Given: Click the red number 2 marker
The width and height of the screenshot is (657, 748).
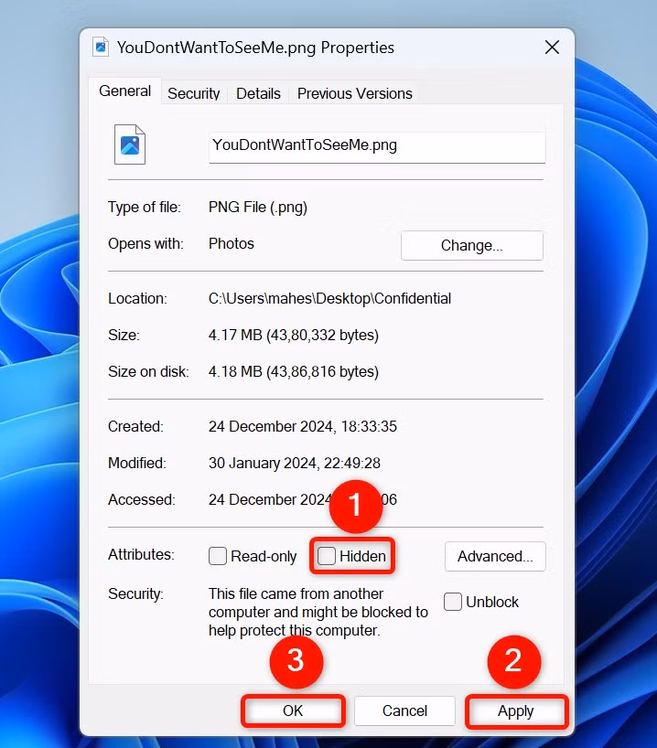Looking at the screenshot, I should click(x=513, y=662).
